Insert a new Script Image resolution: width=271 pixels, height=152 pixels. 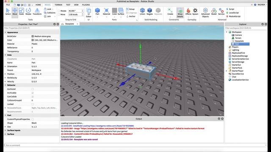(x=230, y=9)
